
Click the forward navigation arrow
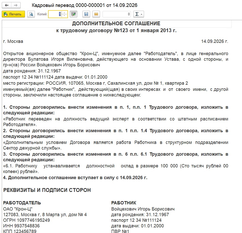pos(16,5)
